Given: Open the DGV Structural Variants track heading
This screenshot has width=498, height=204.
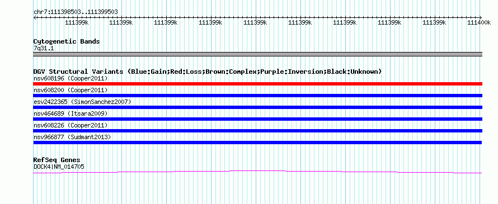Looking at the screenshot, I should click(208, 72).
